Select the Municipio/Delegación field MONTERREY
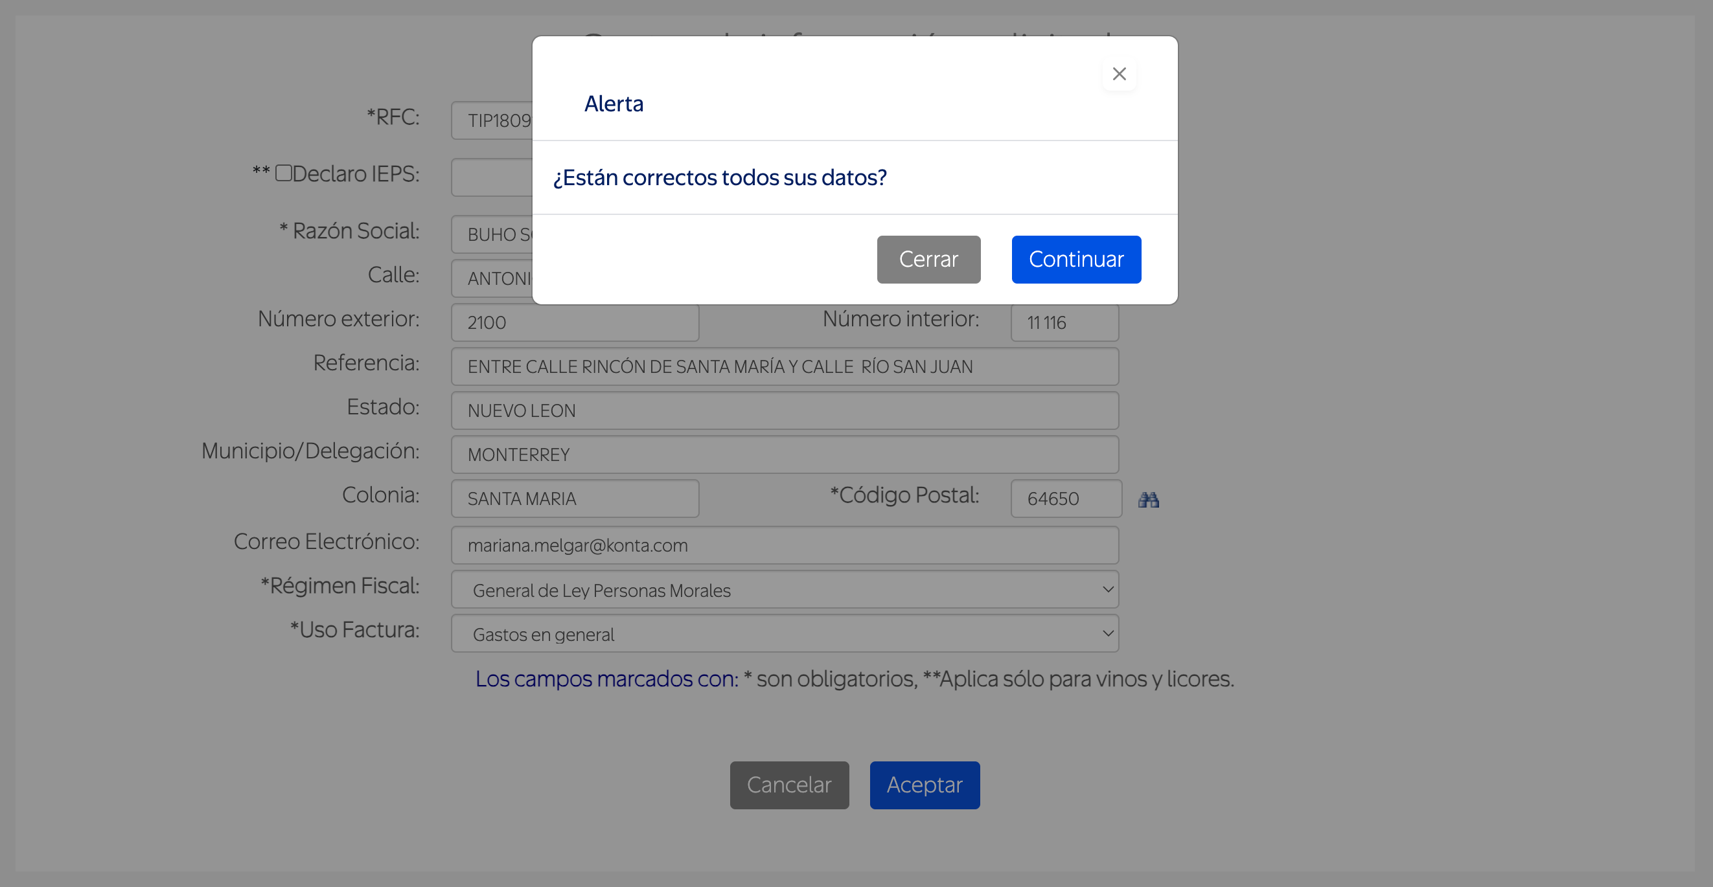The height and width of the screenshot is (887, 1713). click(784, 455)
